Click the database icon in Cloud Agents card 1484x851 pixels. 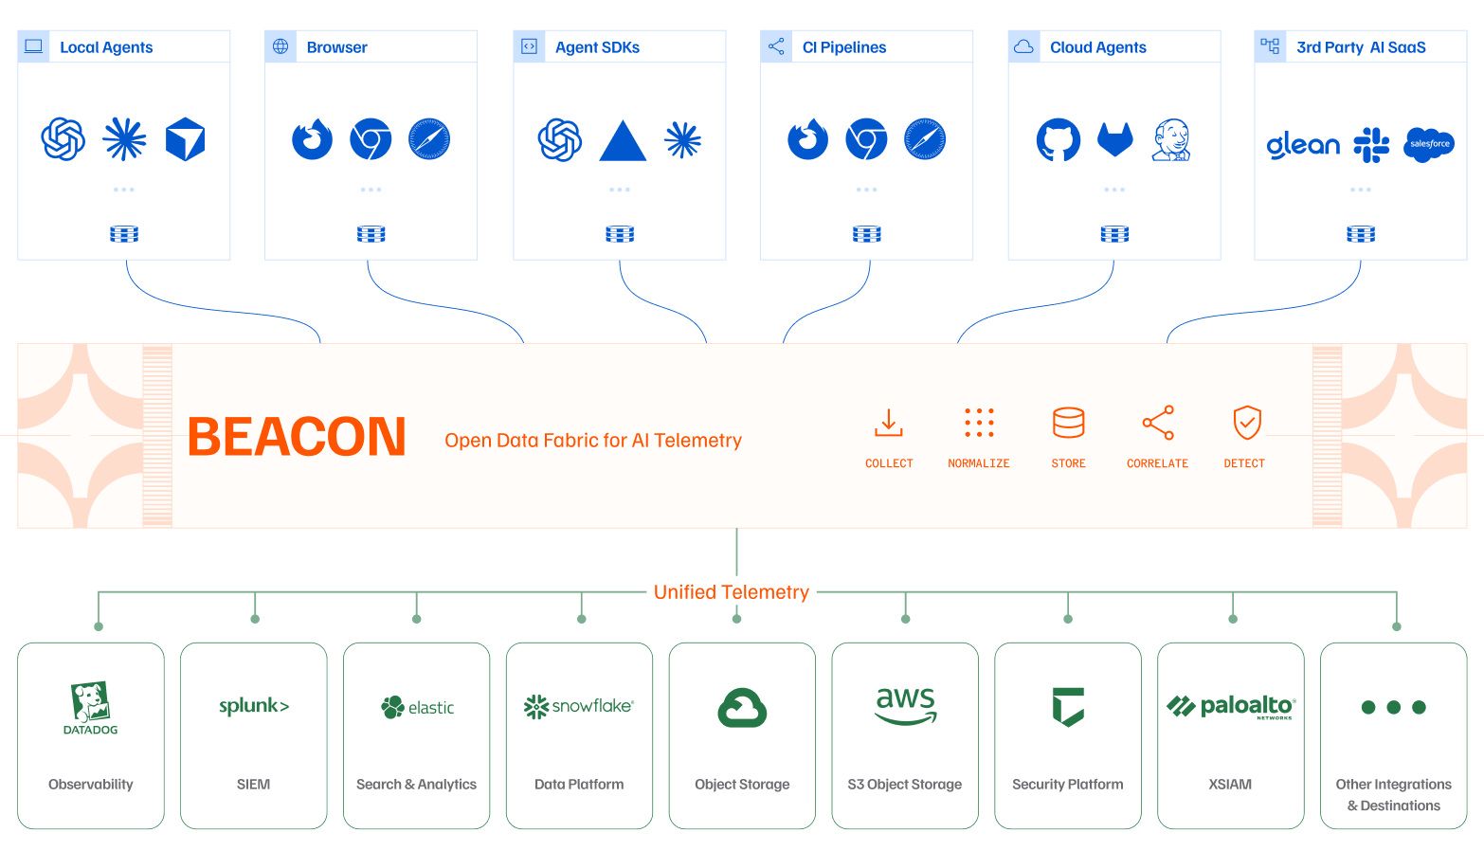pos(1114,234)
